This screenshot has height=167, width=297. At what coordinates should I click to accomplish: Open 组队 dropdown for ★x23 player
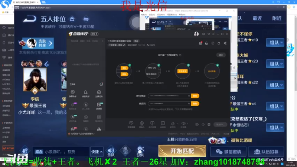pyautogui.click(x=275, y=64)
